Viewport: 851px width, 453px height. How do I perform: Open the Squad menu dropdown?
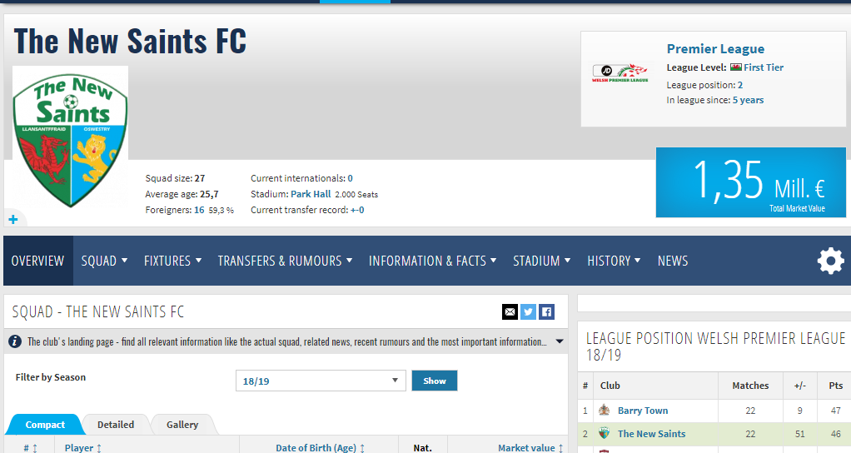pos(105,261)
